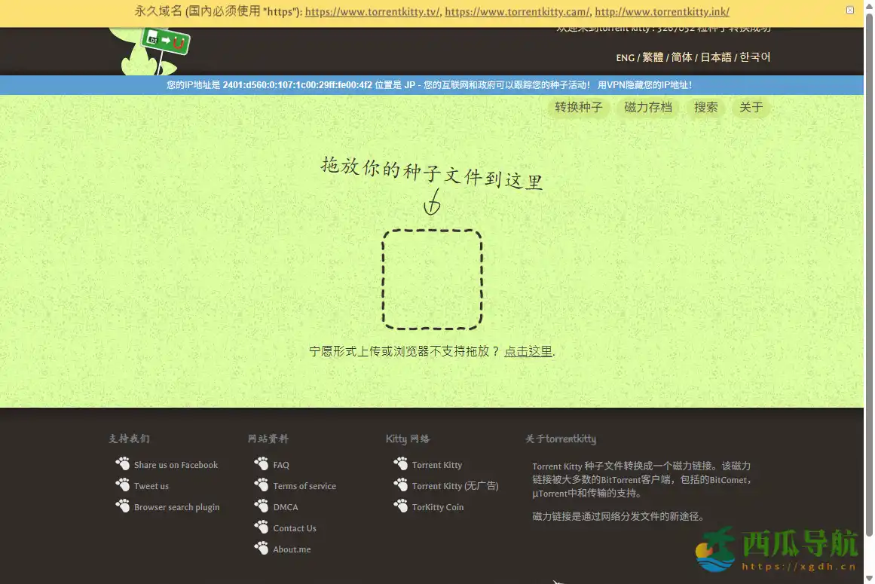Select the 한국어 language option
The image size is (875, 584).
click(x=754, y=57)
